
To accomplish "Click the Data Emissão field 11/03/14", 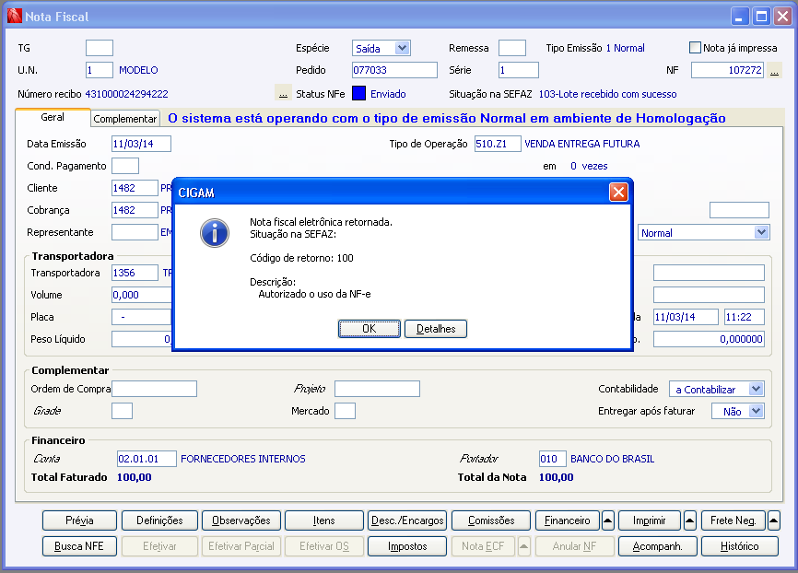I will click(142, 144).
